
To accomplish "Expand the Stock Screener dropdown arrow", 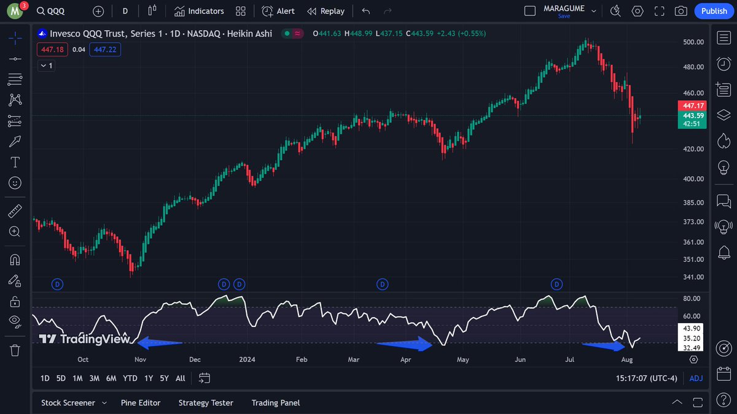I will coord(104,403).
